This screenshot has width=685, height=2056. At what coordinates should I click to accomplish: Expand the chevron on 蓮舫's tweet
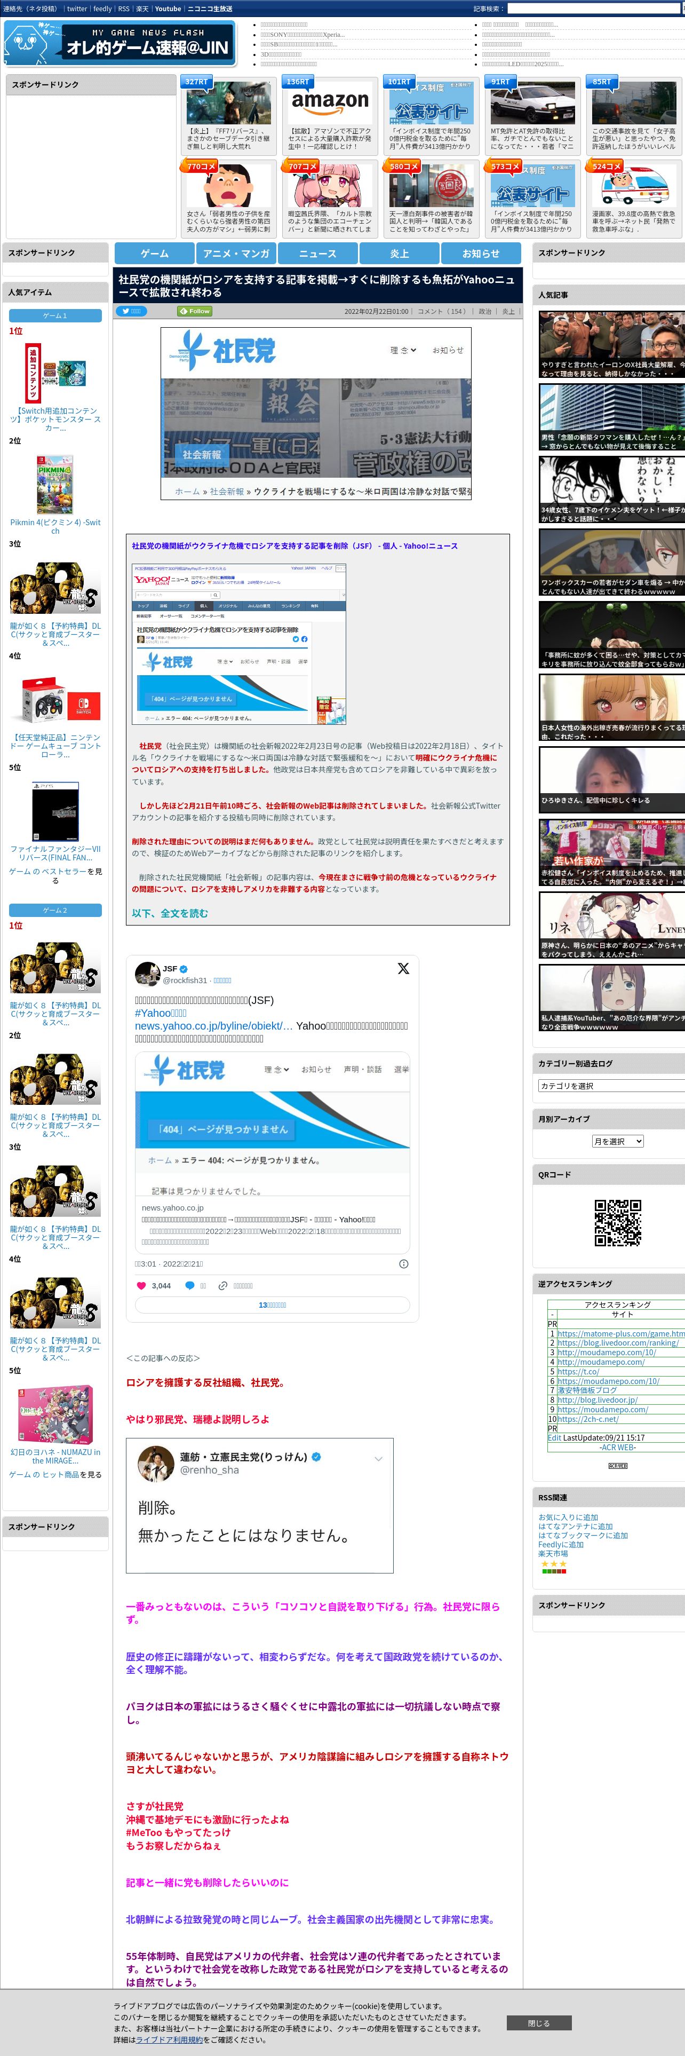[378, 1458]
